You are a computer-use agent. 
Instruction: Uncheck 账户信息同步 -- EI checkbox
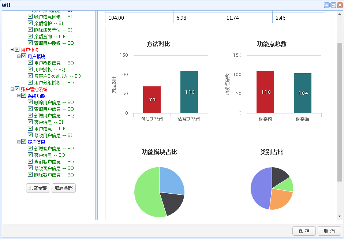click(x=30, y=16)
